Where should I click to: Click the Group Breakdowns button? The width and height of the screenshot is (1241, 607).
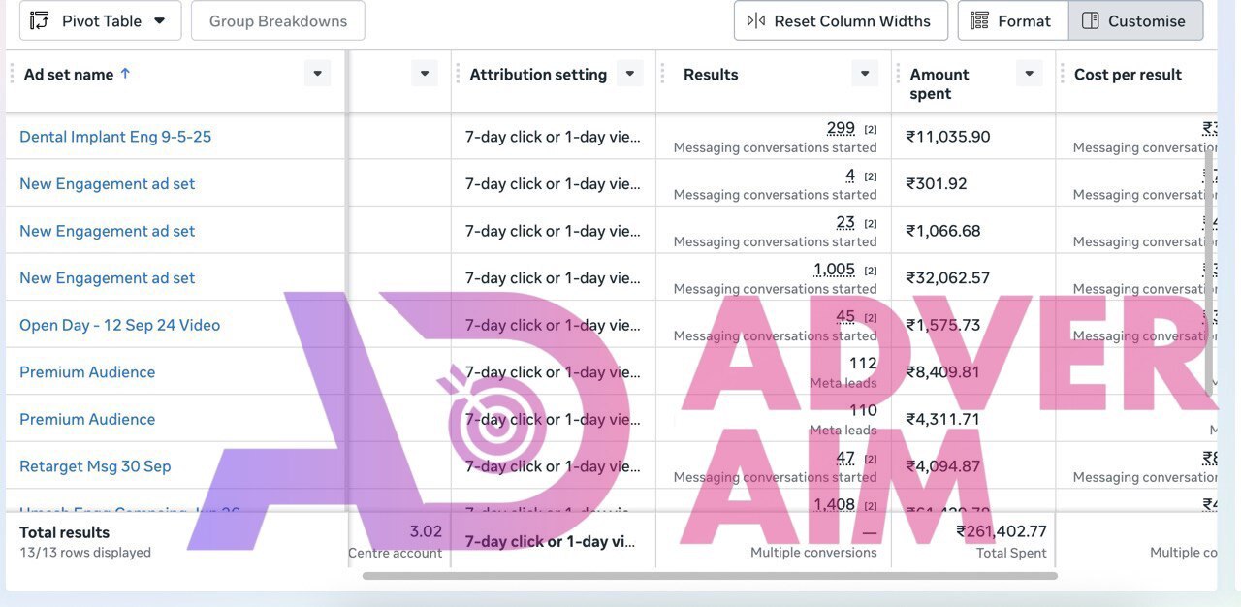click(x=277, y=21)
